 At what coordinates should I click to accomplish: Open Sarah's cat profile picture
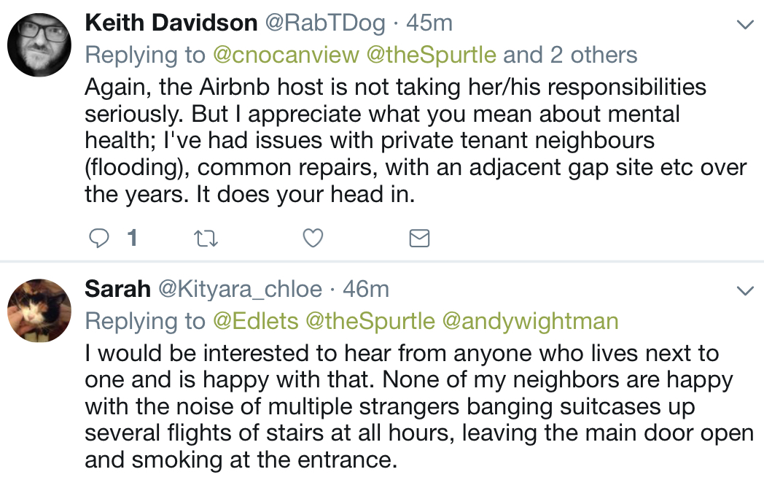[39, 311]
